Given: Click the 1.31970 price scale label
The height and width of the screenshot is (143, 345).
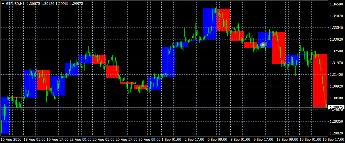Looking at the screenshot, I should pos(336,63).
